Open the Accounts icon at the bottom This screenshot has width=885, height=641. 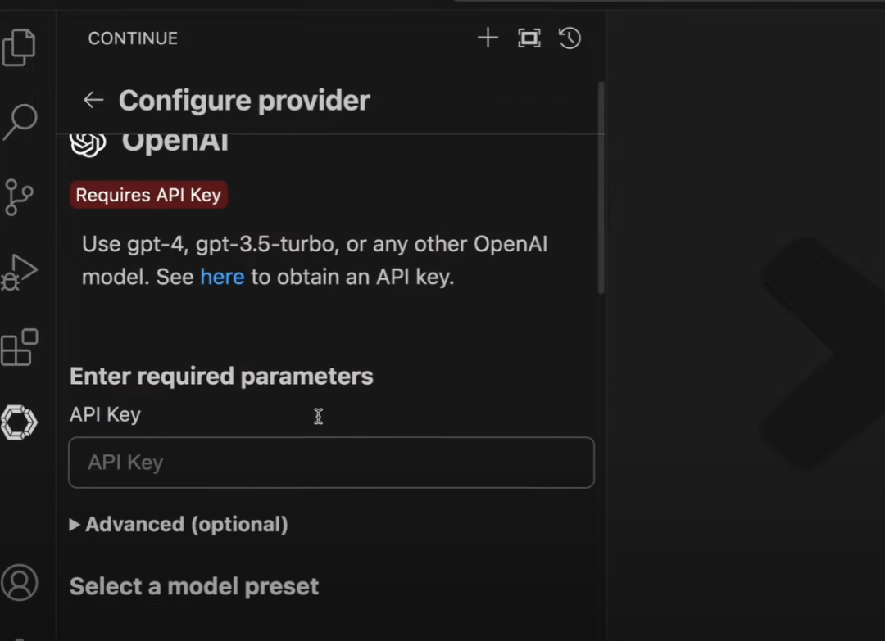click(20, 582)
